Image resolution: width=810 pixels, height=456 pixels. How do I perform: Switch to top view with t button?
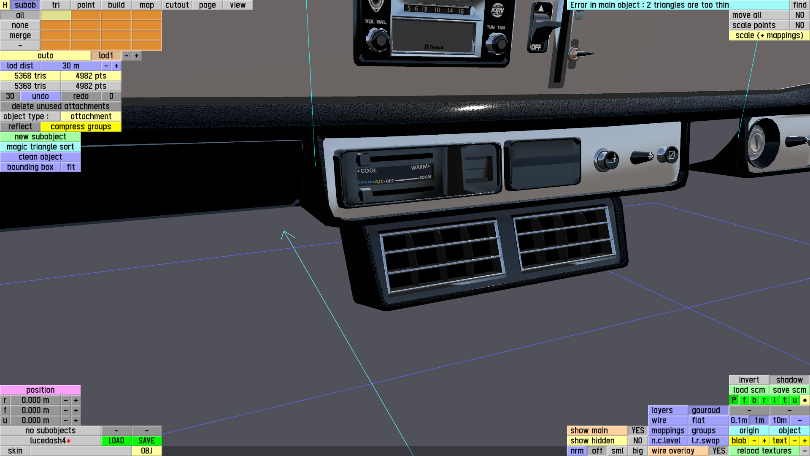tap(784, 400)
